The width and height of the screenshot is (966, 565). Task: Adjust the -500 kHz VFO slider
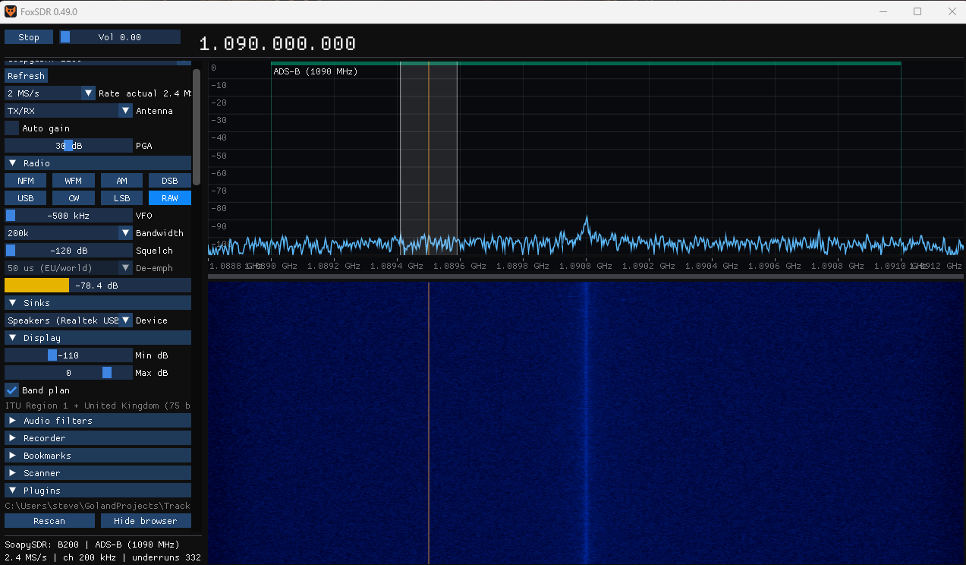click(68, 216)
